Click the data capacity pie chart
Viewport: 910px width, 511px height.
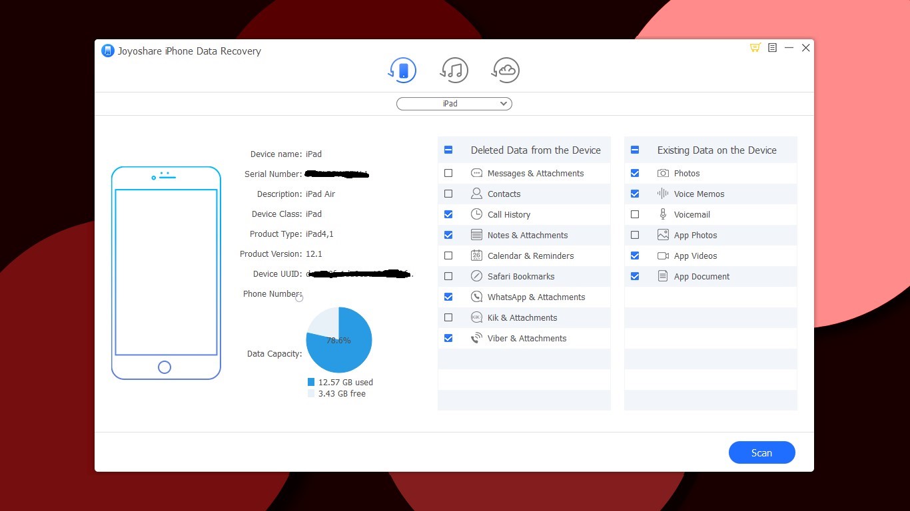[339, 340]
